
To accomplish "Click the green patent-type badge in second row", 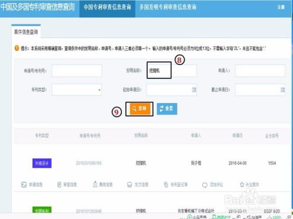I will pos(42,210).
